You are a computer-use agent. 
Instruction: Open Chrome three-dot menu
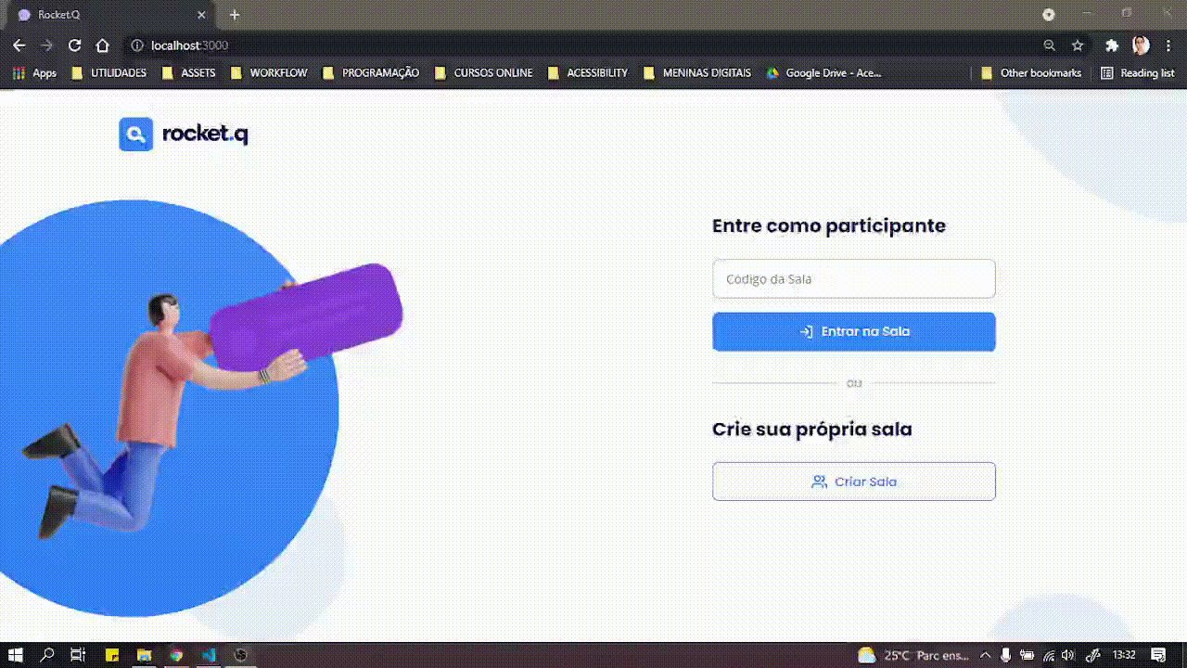[1168, 45]
